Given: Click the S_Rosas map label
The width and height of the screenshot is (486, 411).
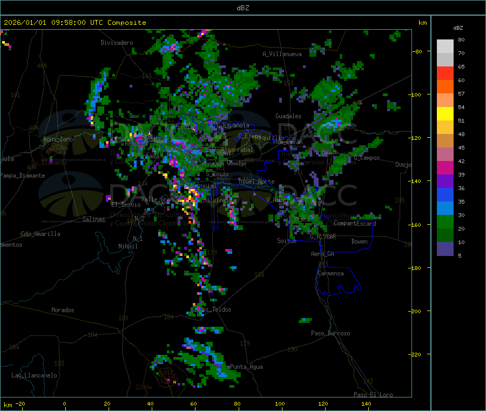Looking at the screenshot, I should coord(217,174).
